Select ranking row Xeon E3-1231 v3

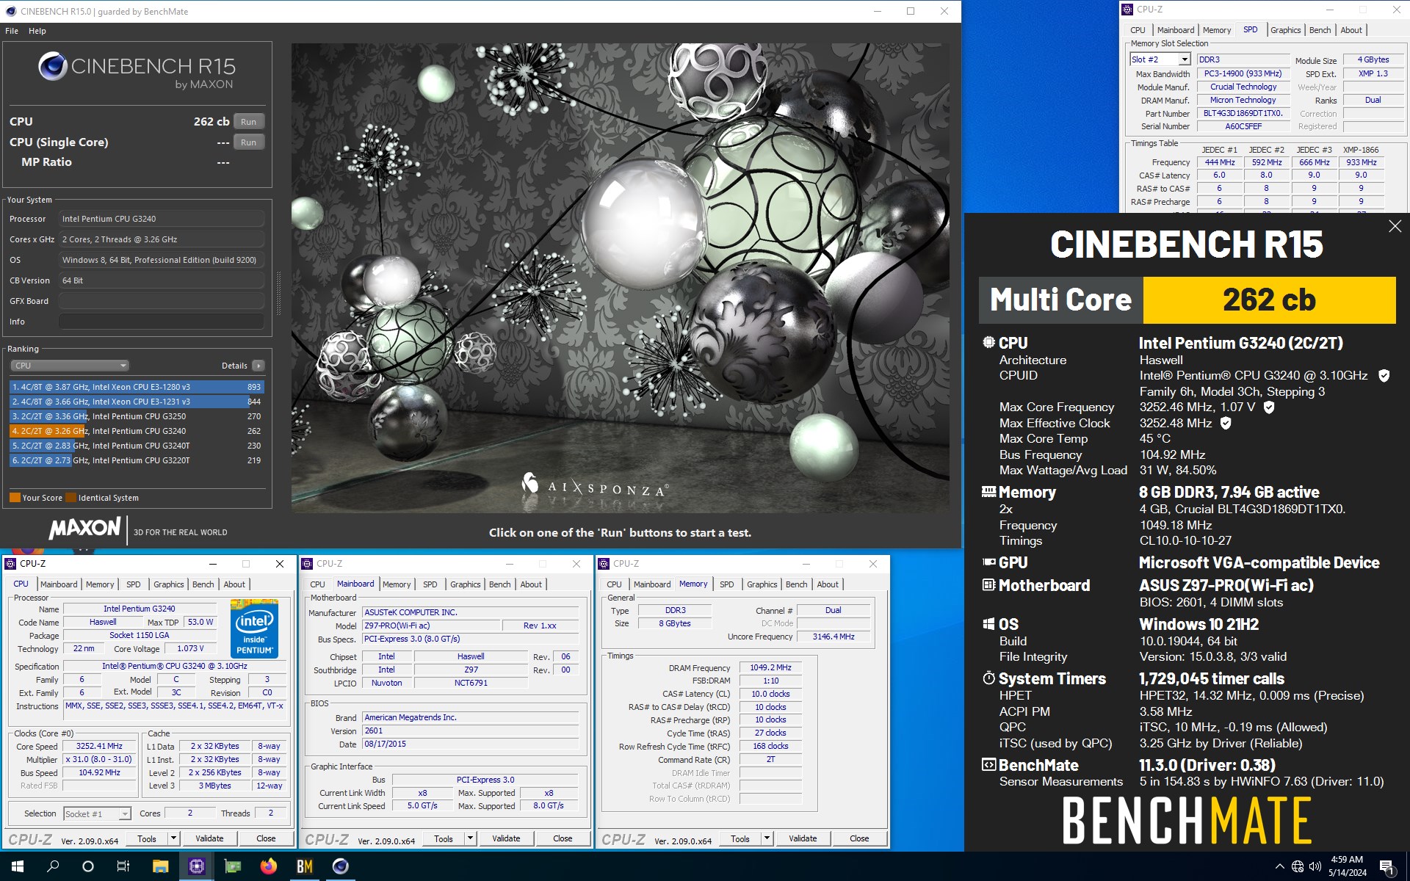tap(137, 402)
